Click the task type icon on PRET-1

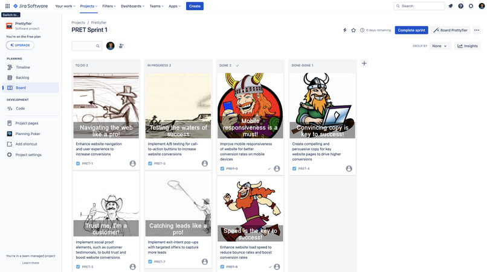78,163
